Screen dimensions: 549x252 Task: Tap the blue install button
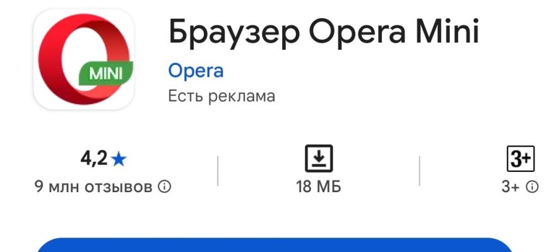click(274, 245)
